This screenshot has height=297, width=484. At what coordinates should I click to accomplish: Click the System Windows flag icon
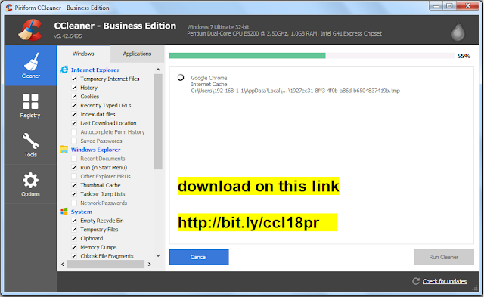[64, 212]
